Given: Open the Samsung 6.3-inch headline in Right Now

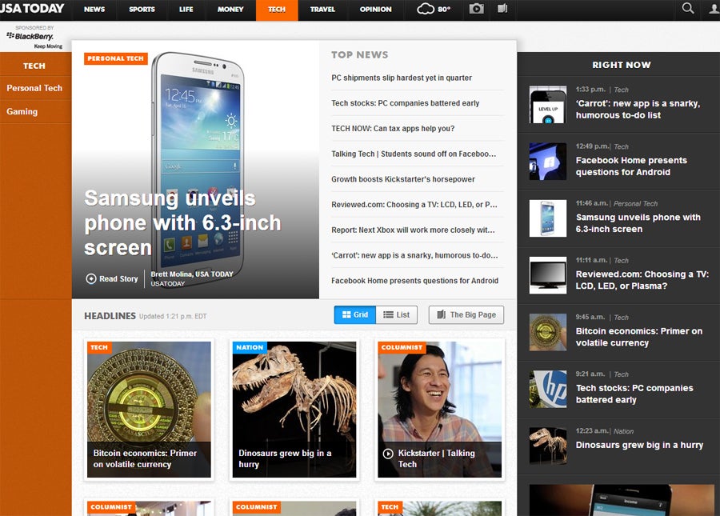Looking at the screenshot, I should (x=638, y=223).
